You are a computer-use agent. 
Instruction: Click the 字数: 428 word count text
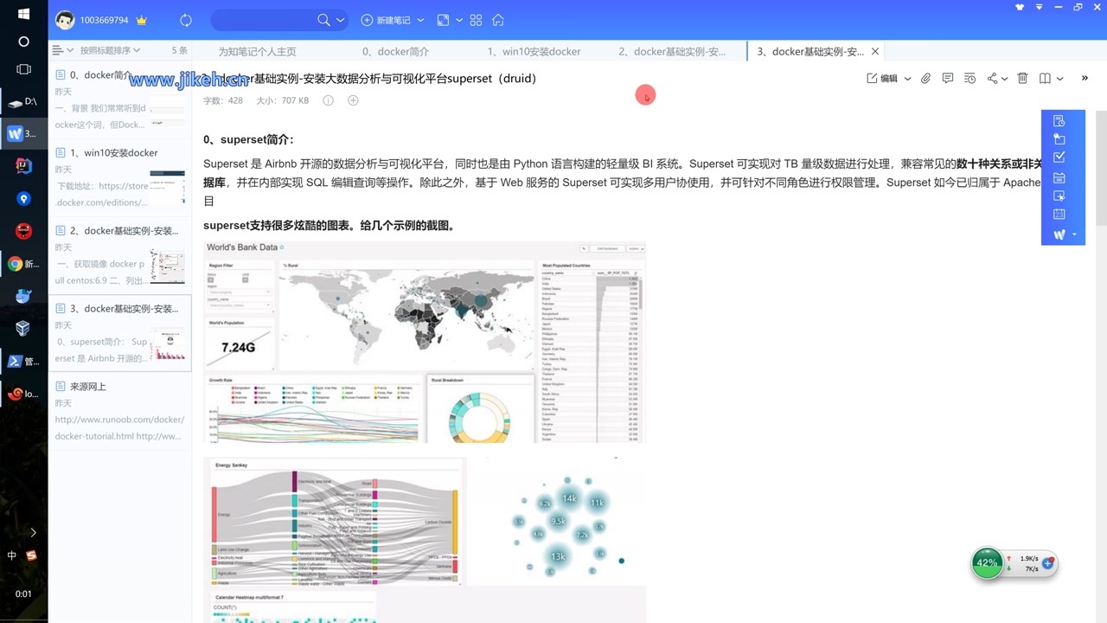(223, 100)
